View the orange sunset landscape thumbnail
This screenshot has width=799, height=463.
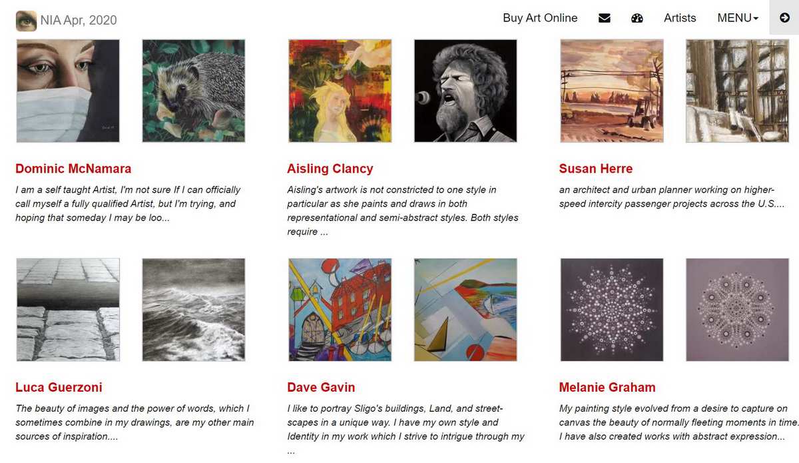(611, 91)
